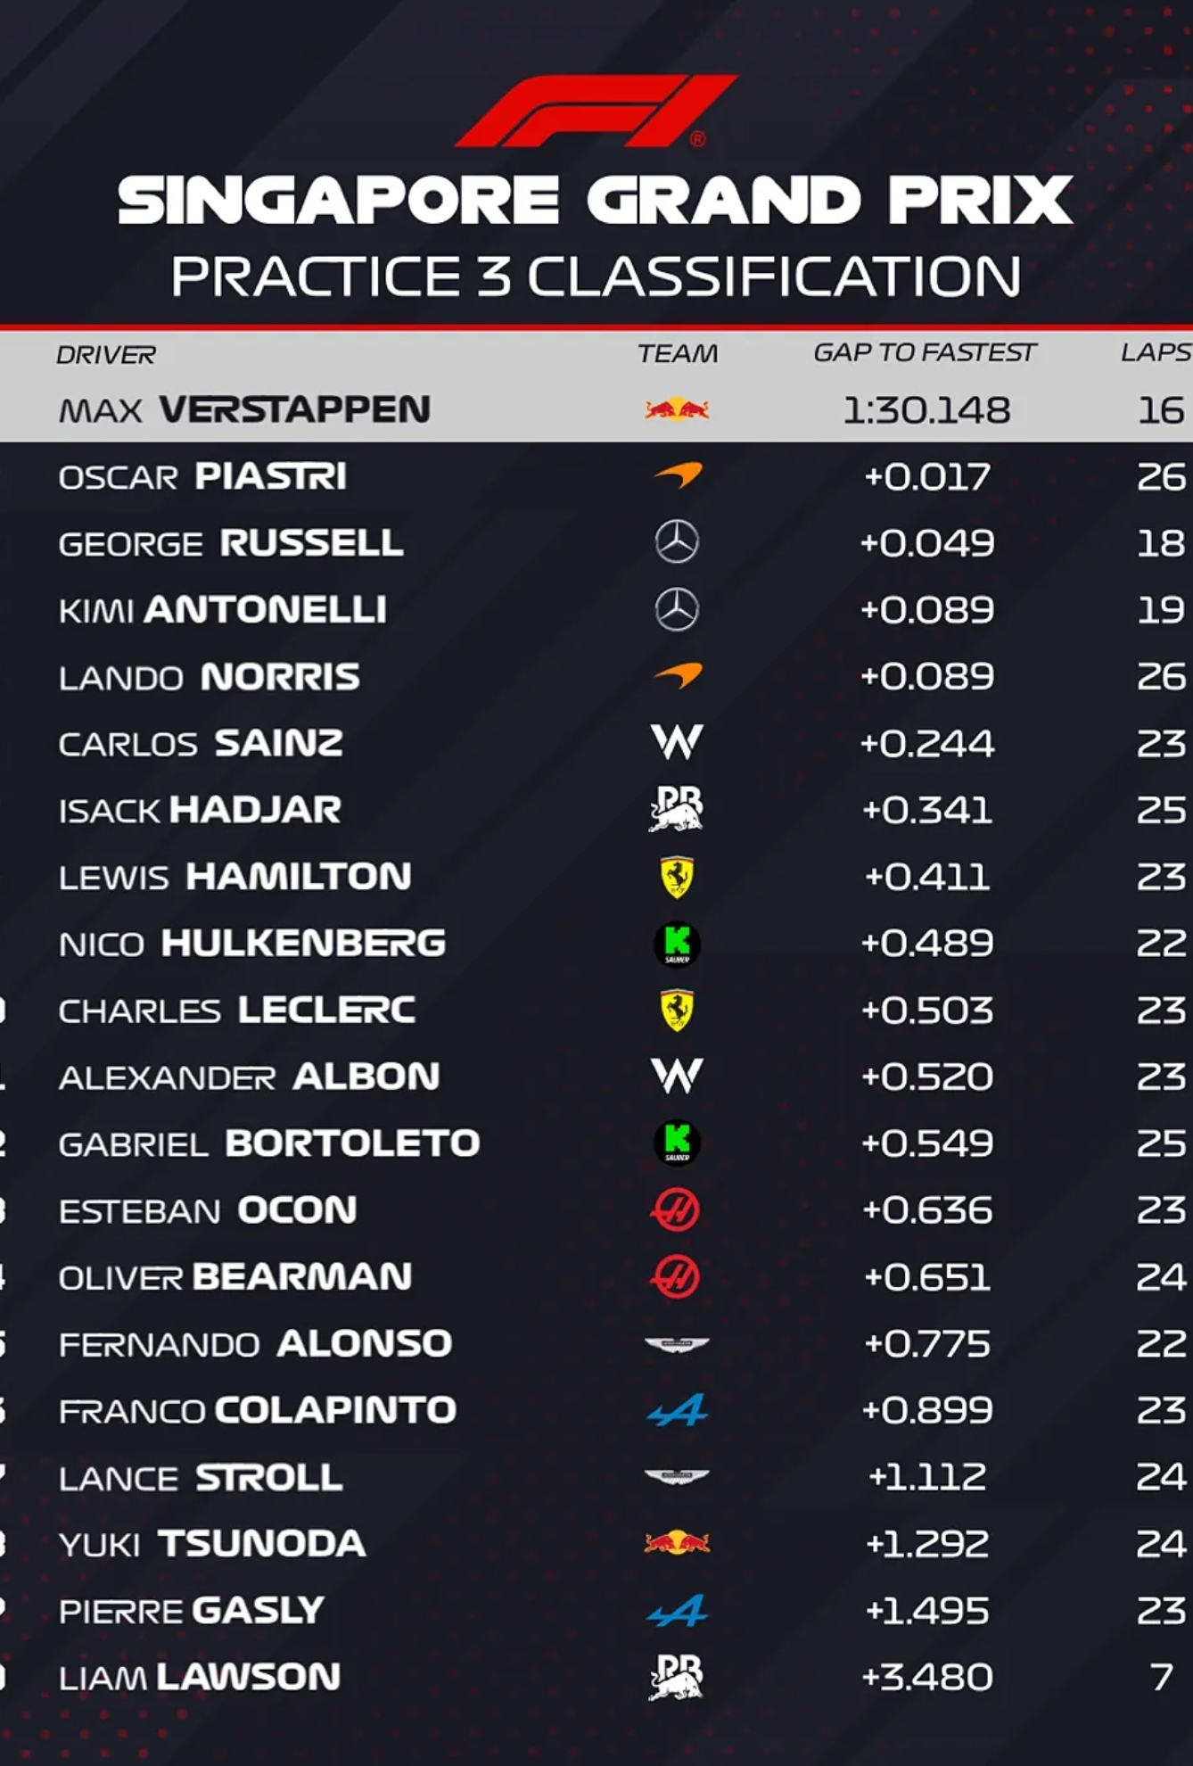Click the Singapore Grand Prix title
This screenshot has width=1193, height=1766.
click(x=596, y=200)
